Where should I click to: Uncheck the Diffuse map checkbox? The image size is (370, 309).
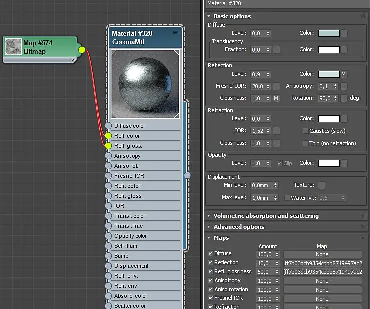(211, 253)
